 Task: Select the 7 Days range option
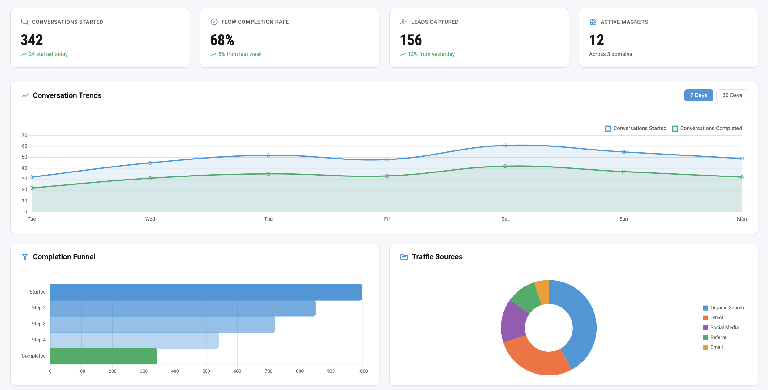(x=698, y=95)
